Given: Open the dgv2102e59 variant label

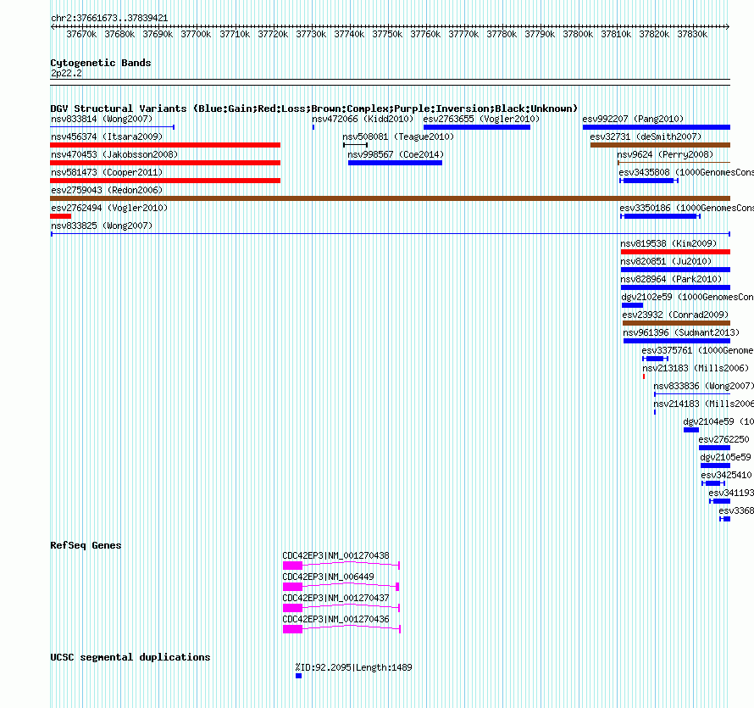Looking at the screenshot, I should [688, 297].
